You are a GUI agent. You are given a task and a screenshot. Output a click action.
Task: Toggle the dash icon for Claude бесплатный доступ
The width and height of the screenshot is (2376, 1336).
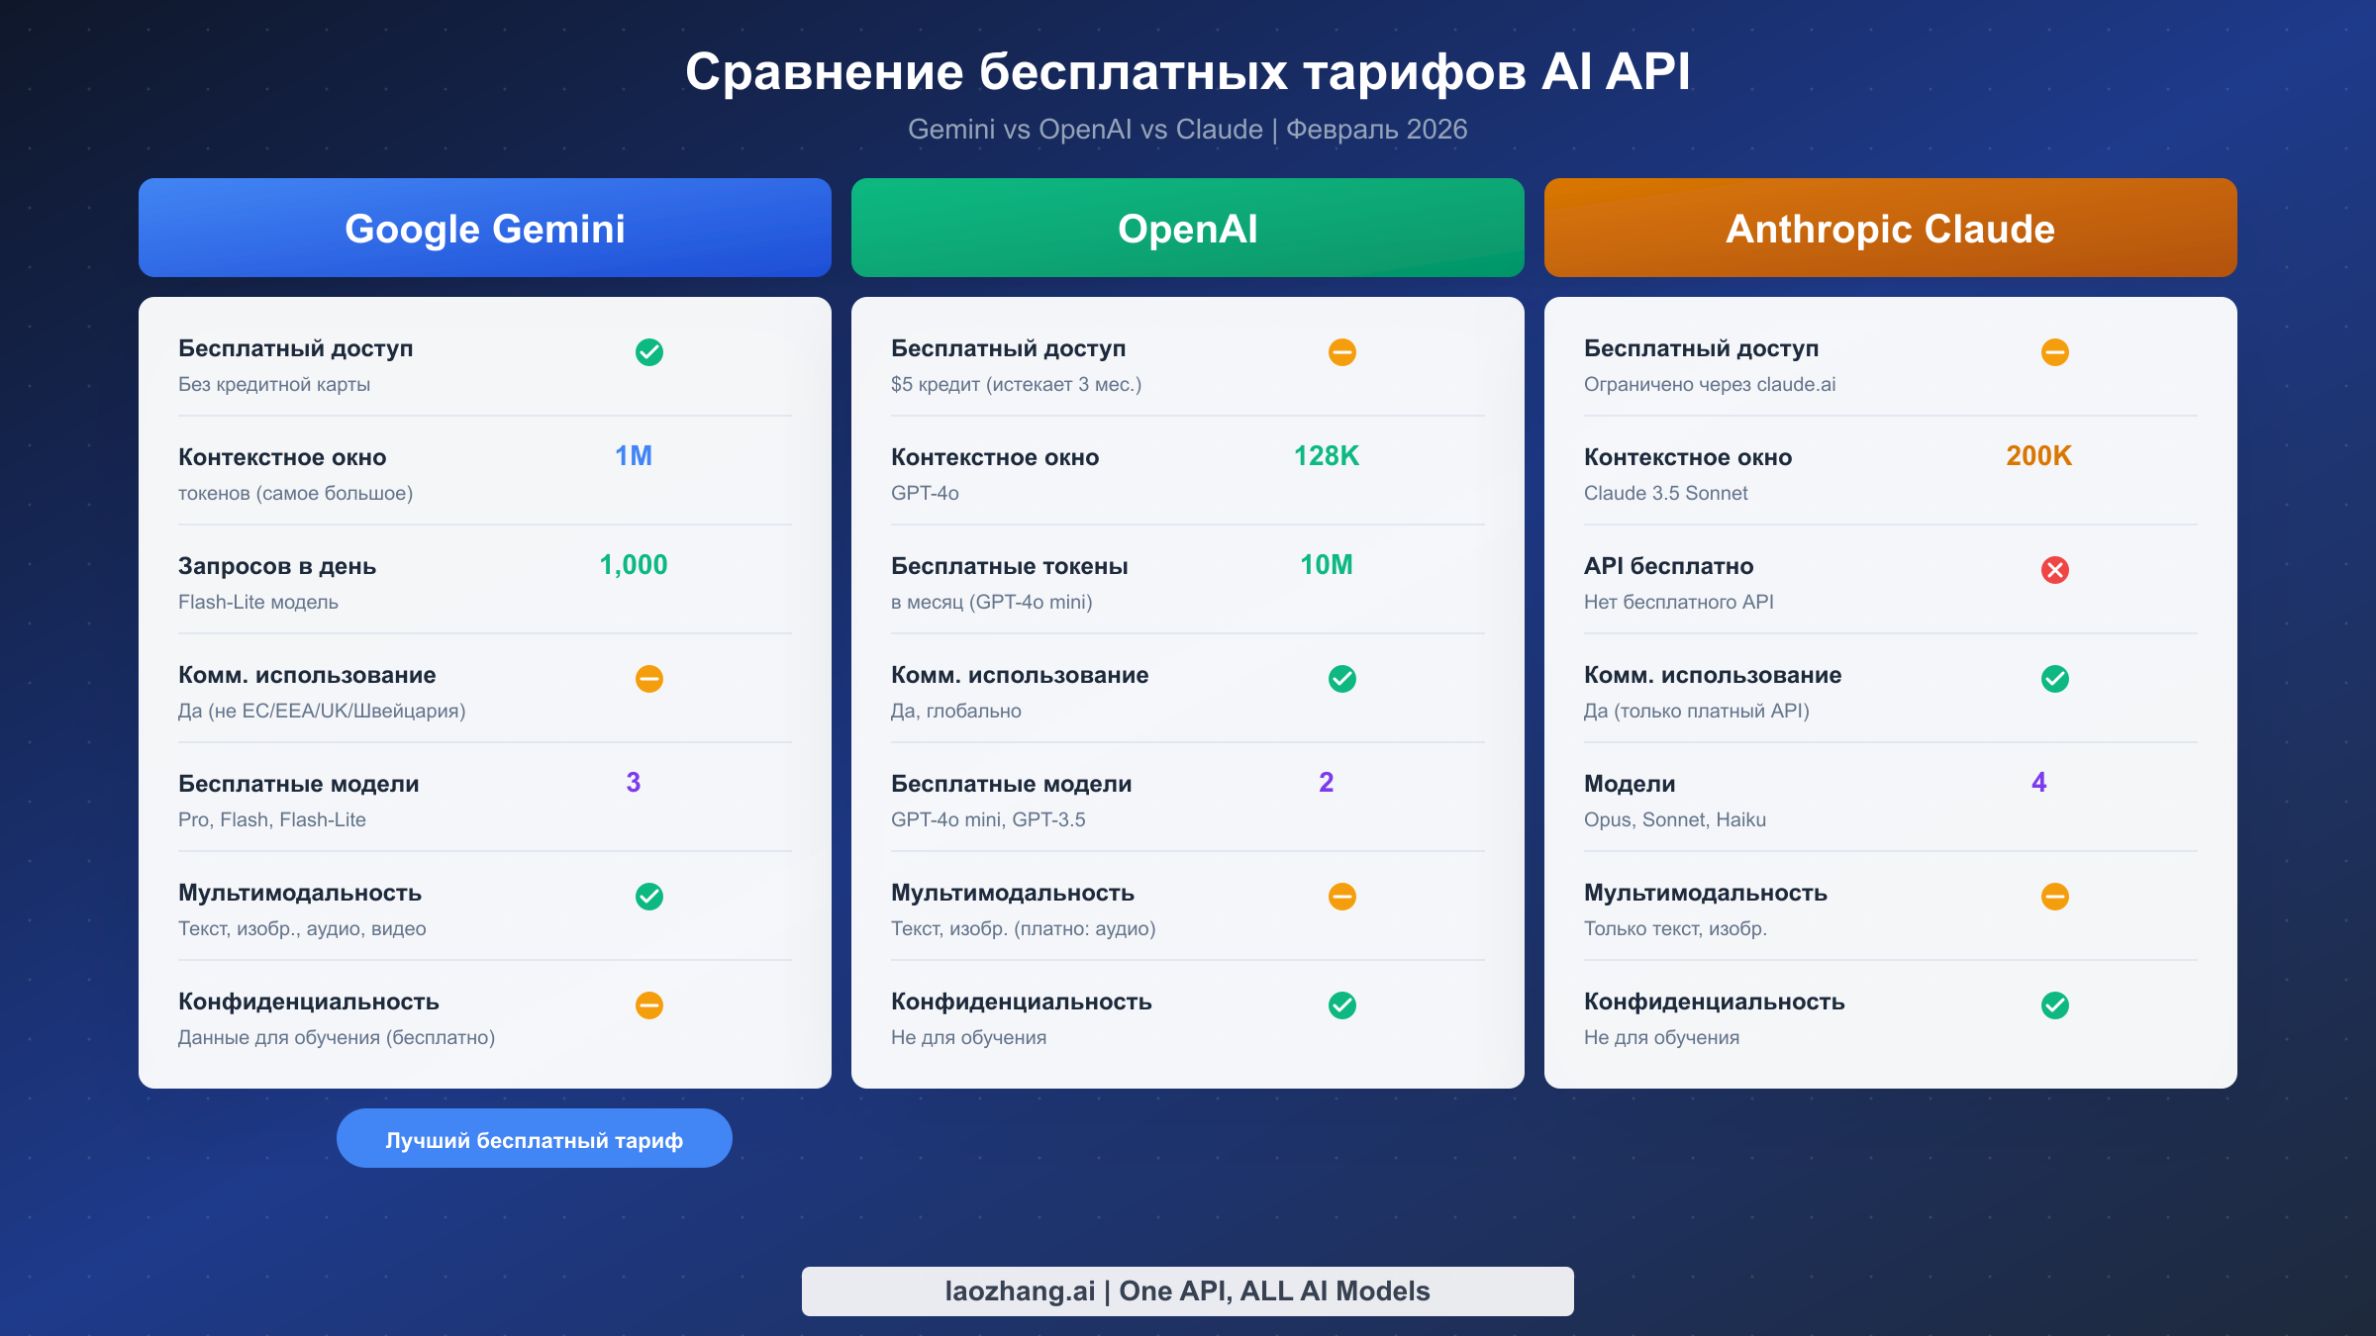[2055, 352]
